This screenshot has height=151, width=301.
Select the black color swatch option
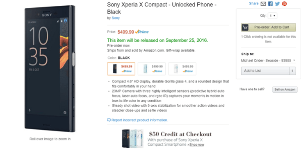tap(121, 69)
